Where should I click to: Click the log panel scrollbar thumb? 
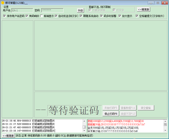tap(84, 127)
